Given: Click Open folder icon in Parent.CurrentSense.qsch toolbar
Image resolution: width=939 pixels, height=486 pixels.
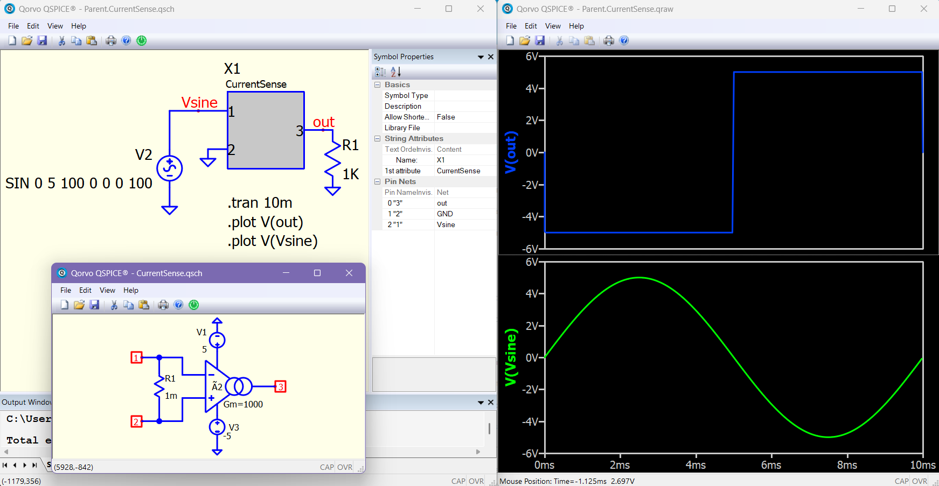Looking at the screenshot, I should pos(27,40).
